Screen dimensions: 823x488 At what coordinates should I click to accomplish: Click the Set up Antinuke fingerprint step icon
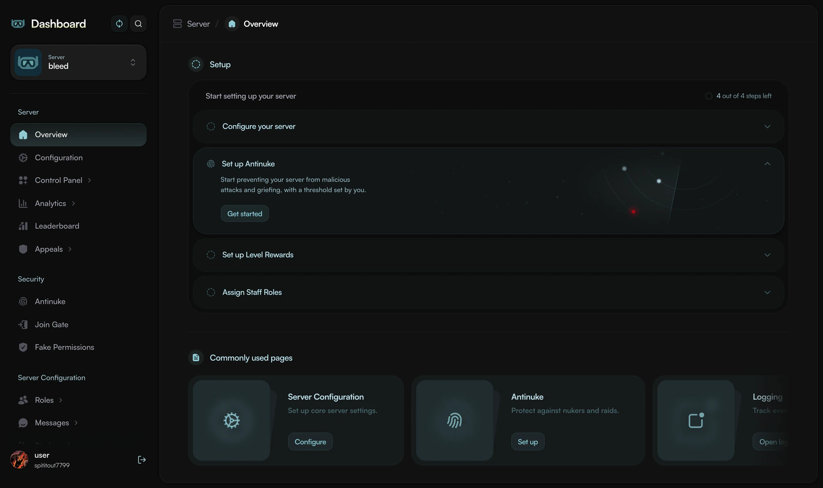[210, 164]
